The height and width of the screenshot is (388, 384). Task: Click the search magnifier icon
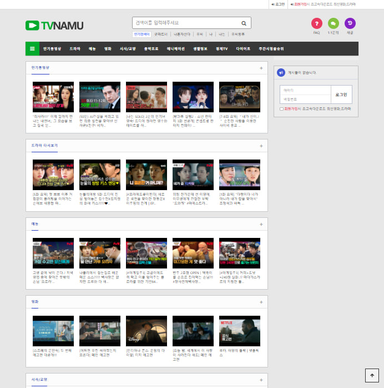(244, 23)
